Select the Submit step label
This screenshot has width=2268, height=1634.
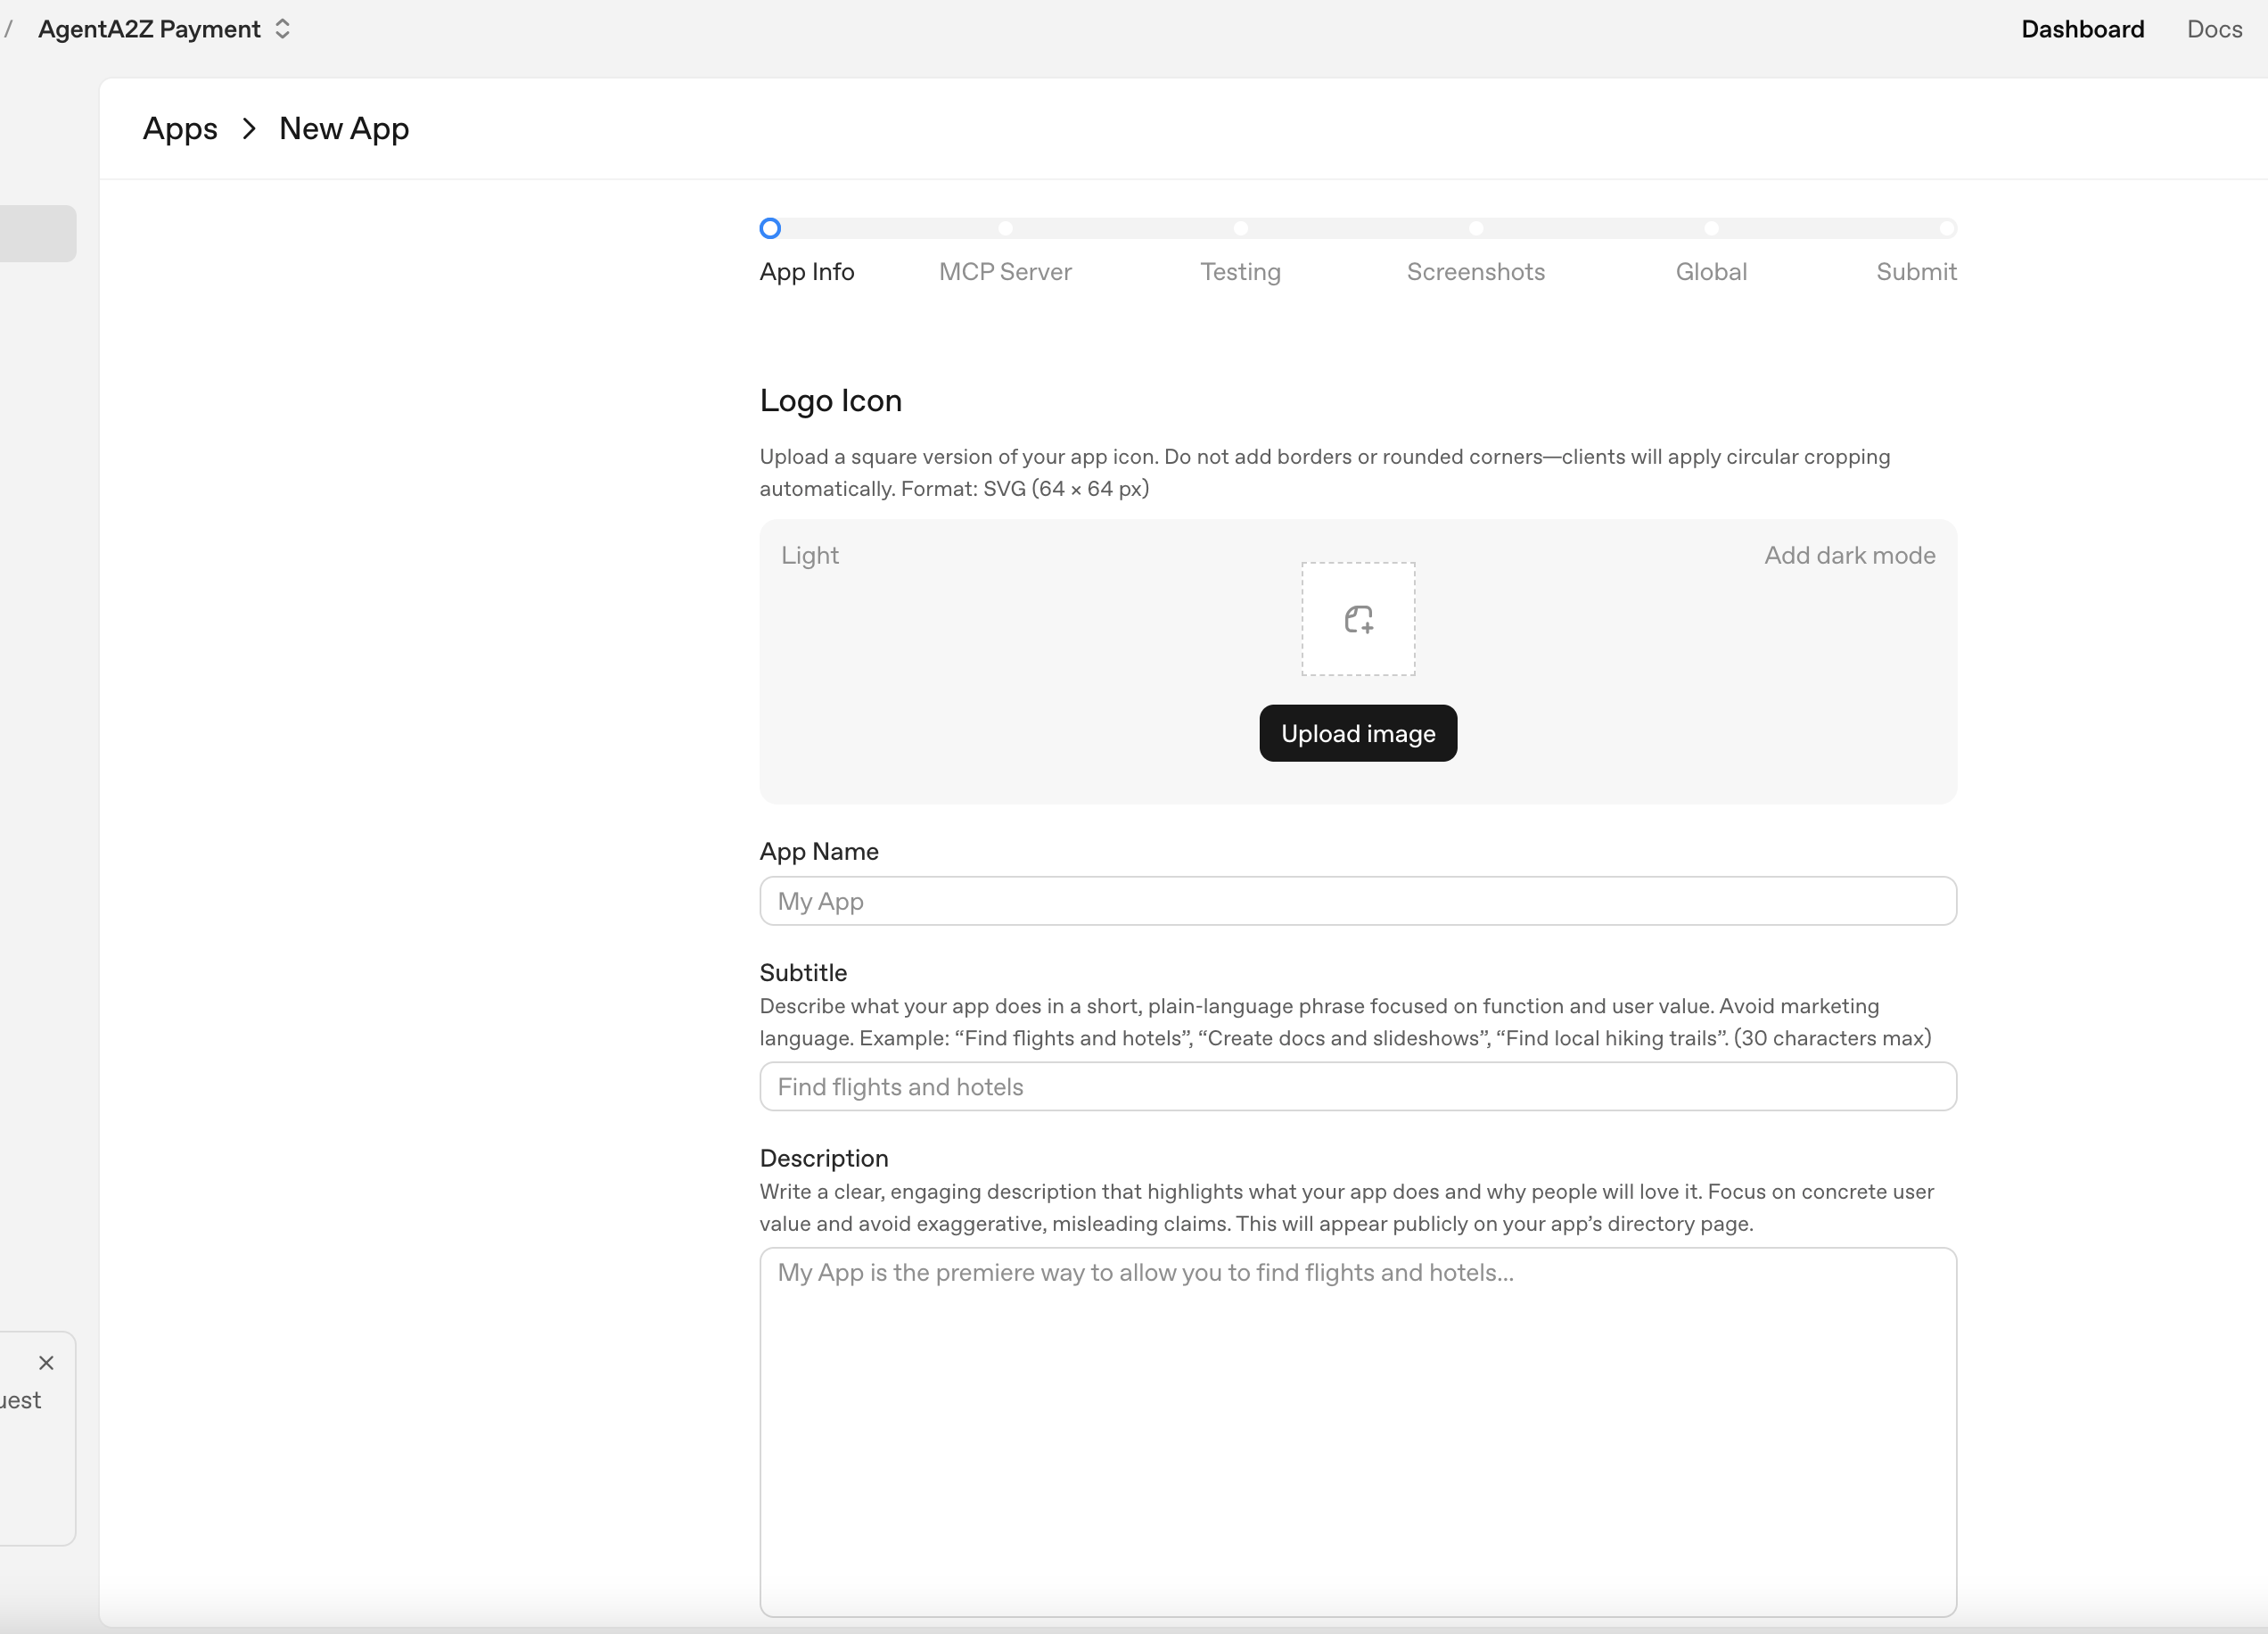coord(1916,271)
